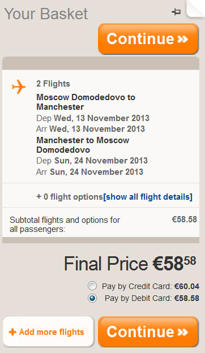Click the double chevron on the top Continue
The width and height of the screenshot is (205, 353).
(x=182, y=39)
